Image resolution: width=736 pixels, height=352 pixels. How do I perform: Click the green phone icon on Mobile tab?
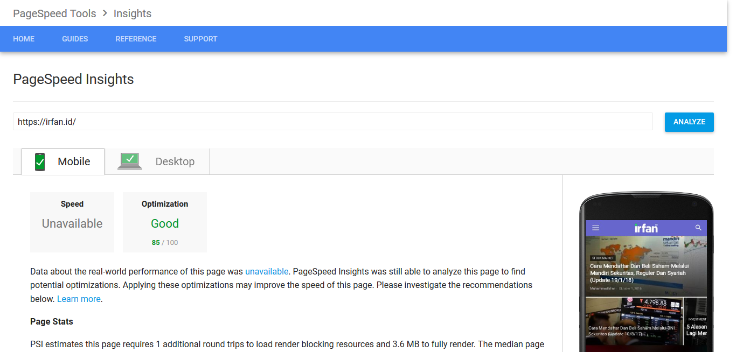tap(39, 161)
